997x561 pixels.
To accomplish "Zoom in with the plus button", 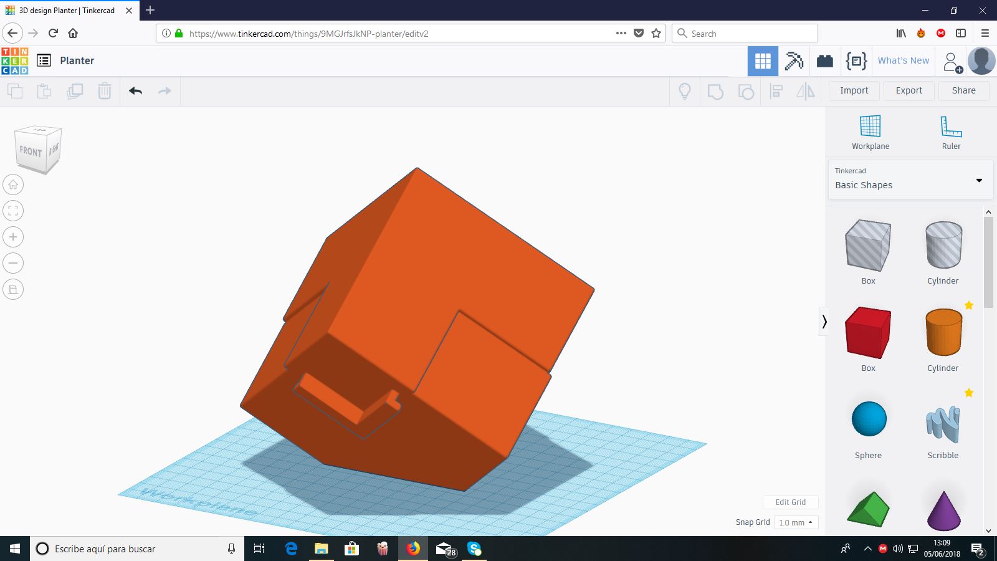I will 13,237.
